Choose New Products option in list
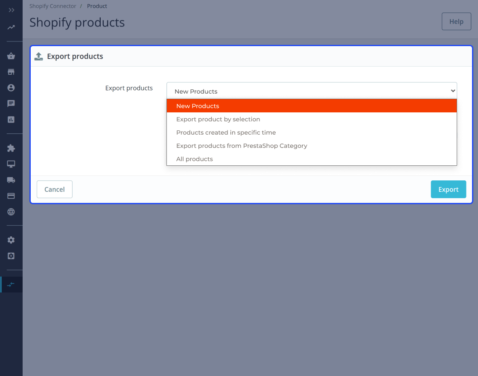 pos(312,106)
